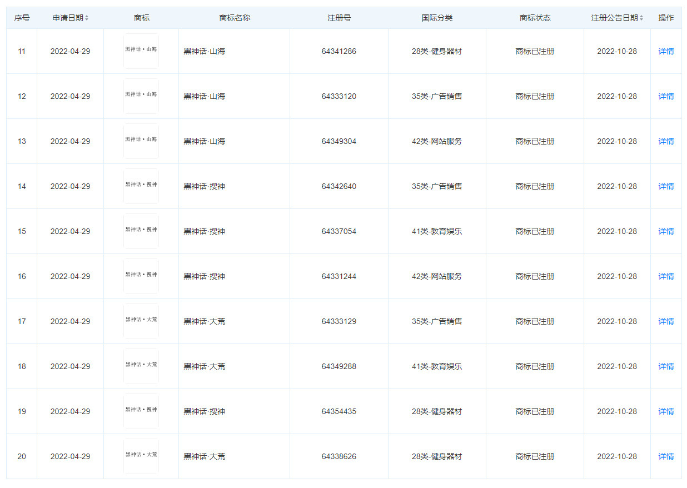Pick registration number 64338626

339,456
